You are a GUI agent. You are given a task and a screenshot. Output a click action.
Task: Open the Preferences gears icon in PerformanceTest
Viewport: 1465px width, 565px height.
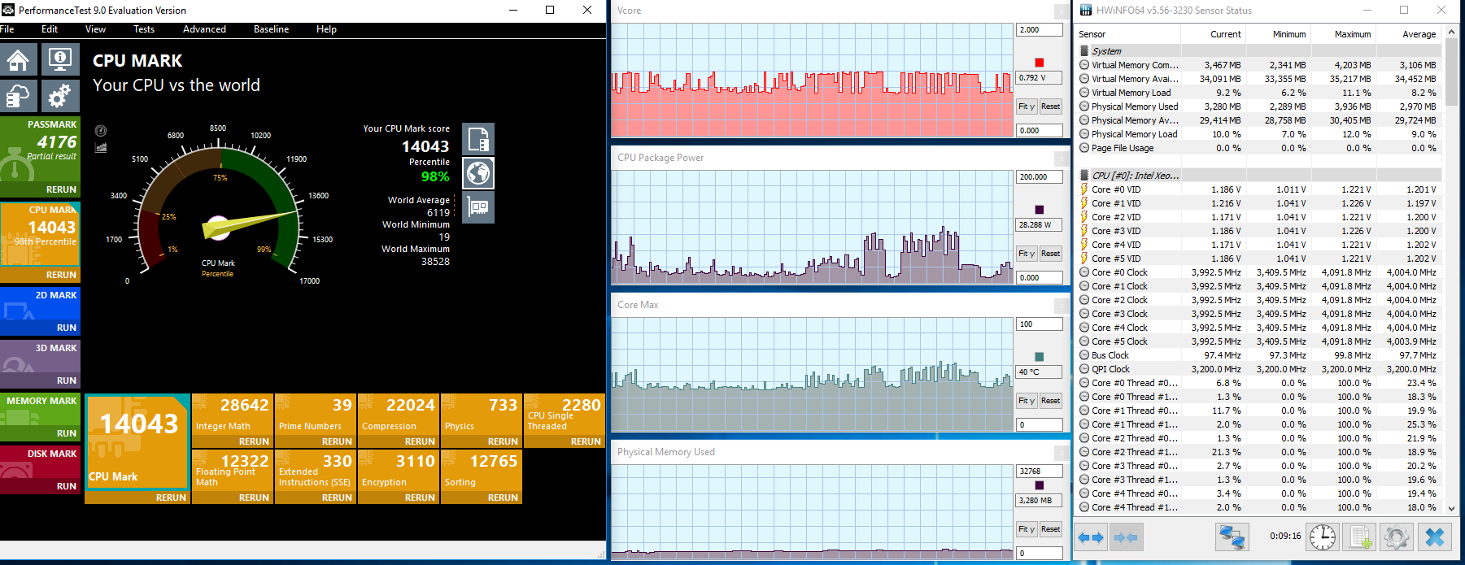(x=60, y=96)
